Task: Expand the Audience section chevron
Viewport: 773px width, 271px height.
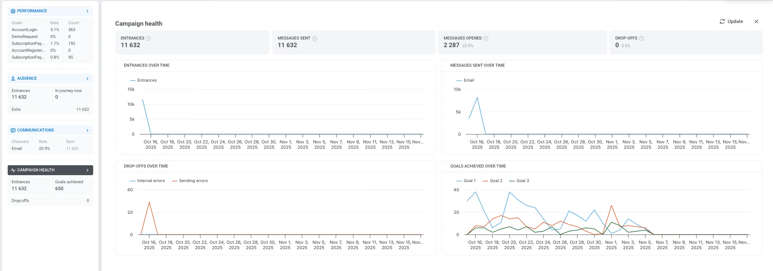Action: tap(87, 79)
